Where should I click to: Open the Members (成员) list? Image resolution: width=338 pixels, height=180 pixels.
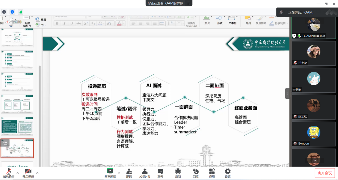tap(145, 173)
